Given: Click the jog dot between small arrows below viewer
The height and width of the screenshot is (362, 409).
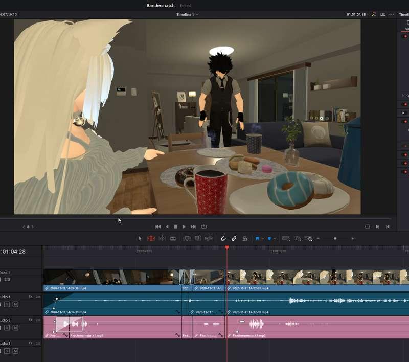Looking at the screenshot, I should (x=28, y=227).
